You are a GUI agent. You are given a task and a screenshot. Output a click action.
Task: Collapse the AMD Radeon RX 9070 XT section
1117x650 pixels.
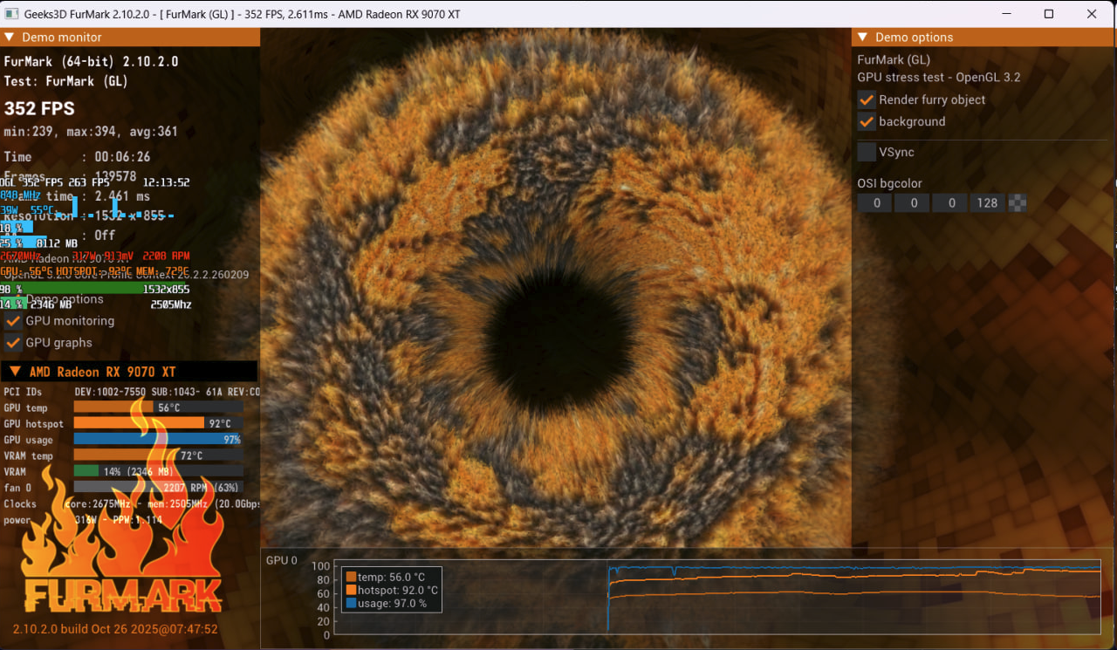[15, 372]
